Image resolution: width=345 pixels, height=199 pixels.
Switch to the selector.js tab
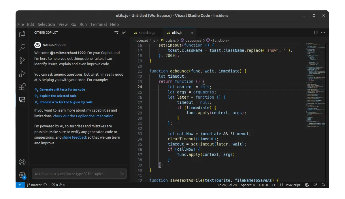(x=147, y=33)
